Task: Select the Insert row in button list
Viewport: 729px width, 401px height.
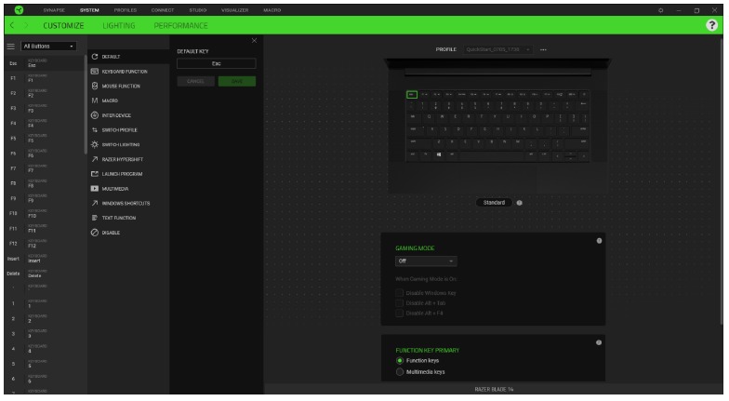Action: (45, 259)
